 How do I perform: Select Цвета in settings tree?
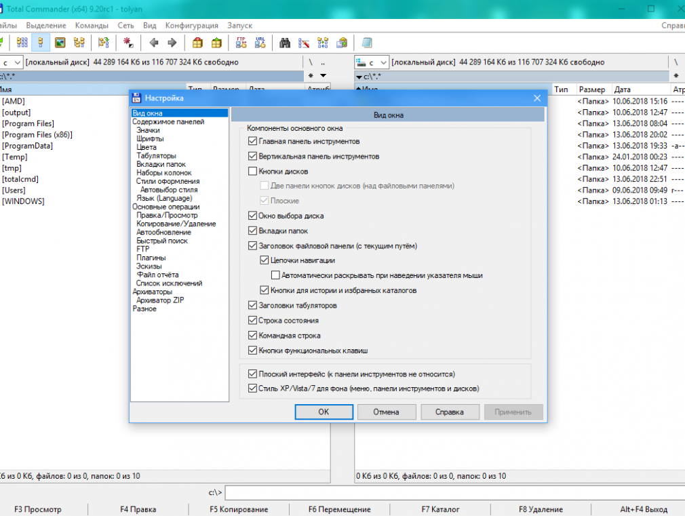click(x=146, y=147)
